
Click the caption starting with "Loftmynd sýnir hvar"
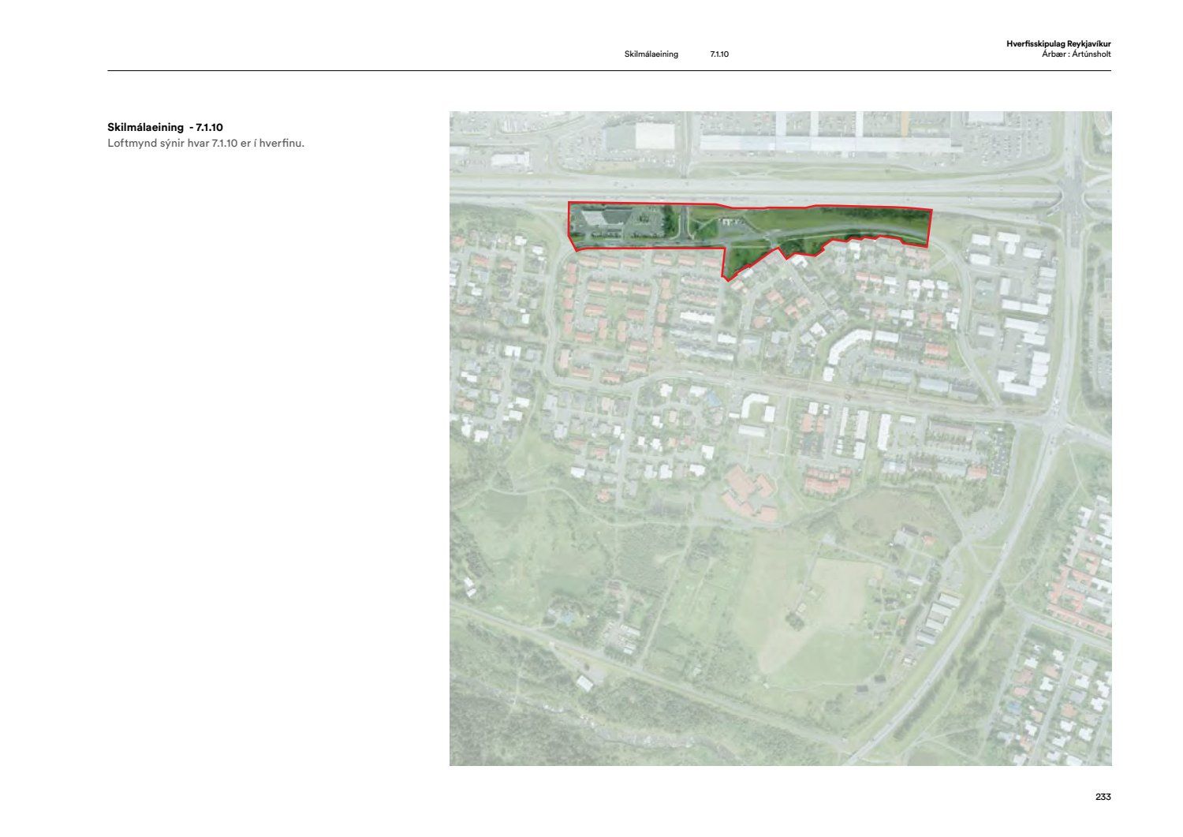point(206,143)
